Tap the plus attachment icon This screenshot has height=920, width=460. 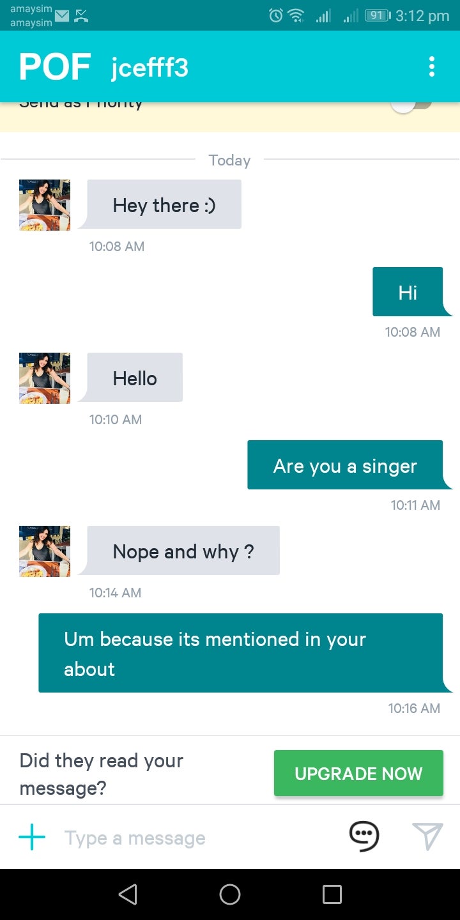pos(32,837)
